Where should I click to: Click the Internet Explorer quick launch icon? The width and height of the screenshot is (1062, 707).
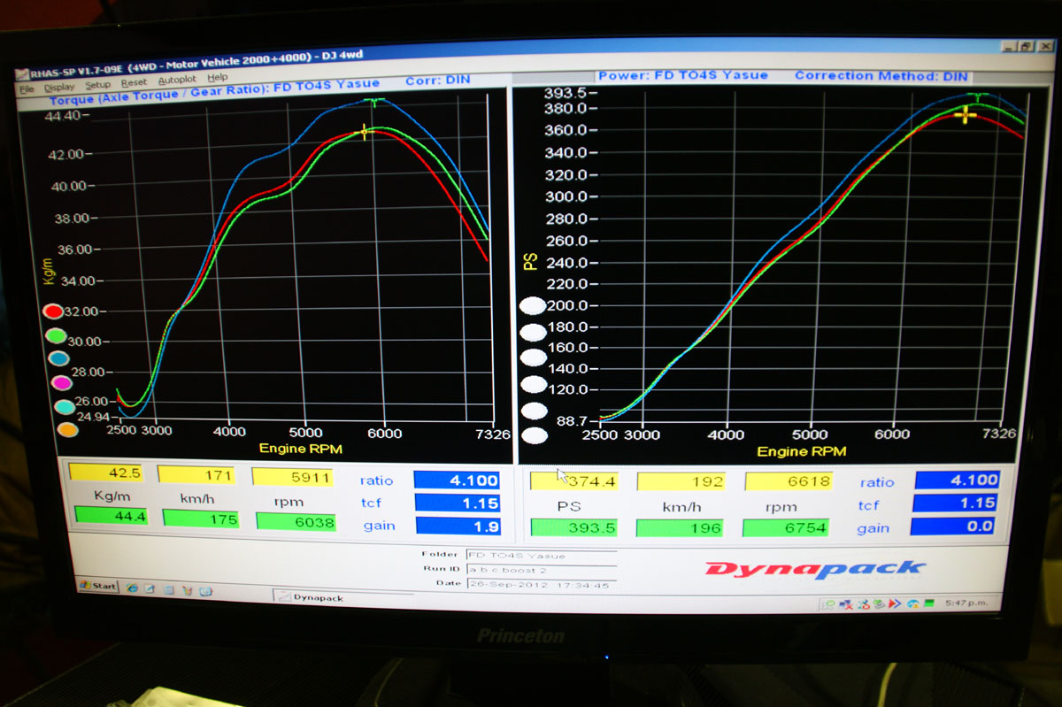click(x=132, y=588)
